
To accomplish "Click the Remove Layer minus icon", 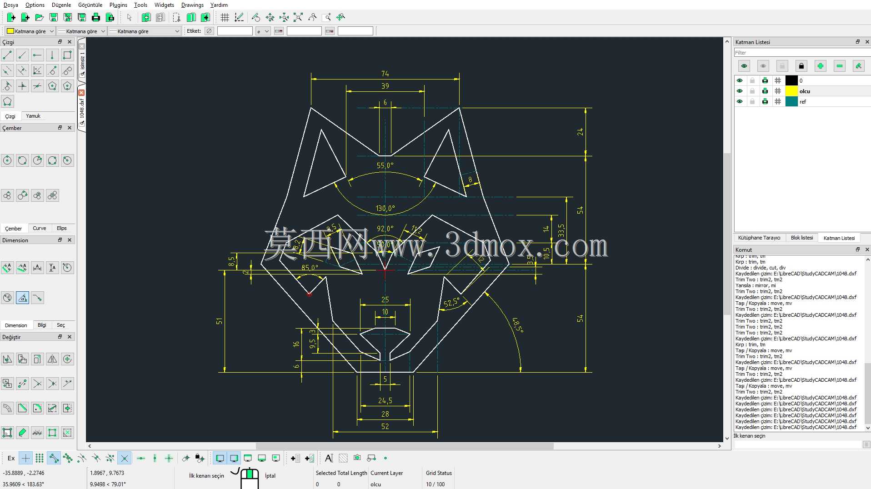I will coord(839,66).
